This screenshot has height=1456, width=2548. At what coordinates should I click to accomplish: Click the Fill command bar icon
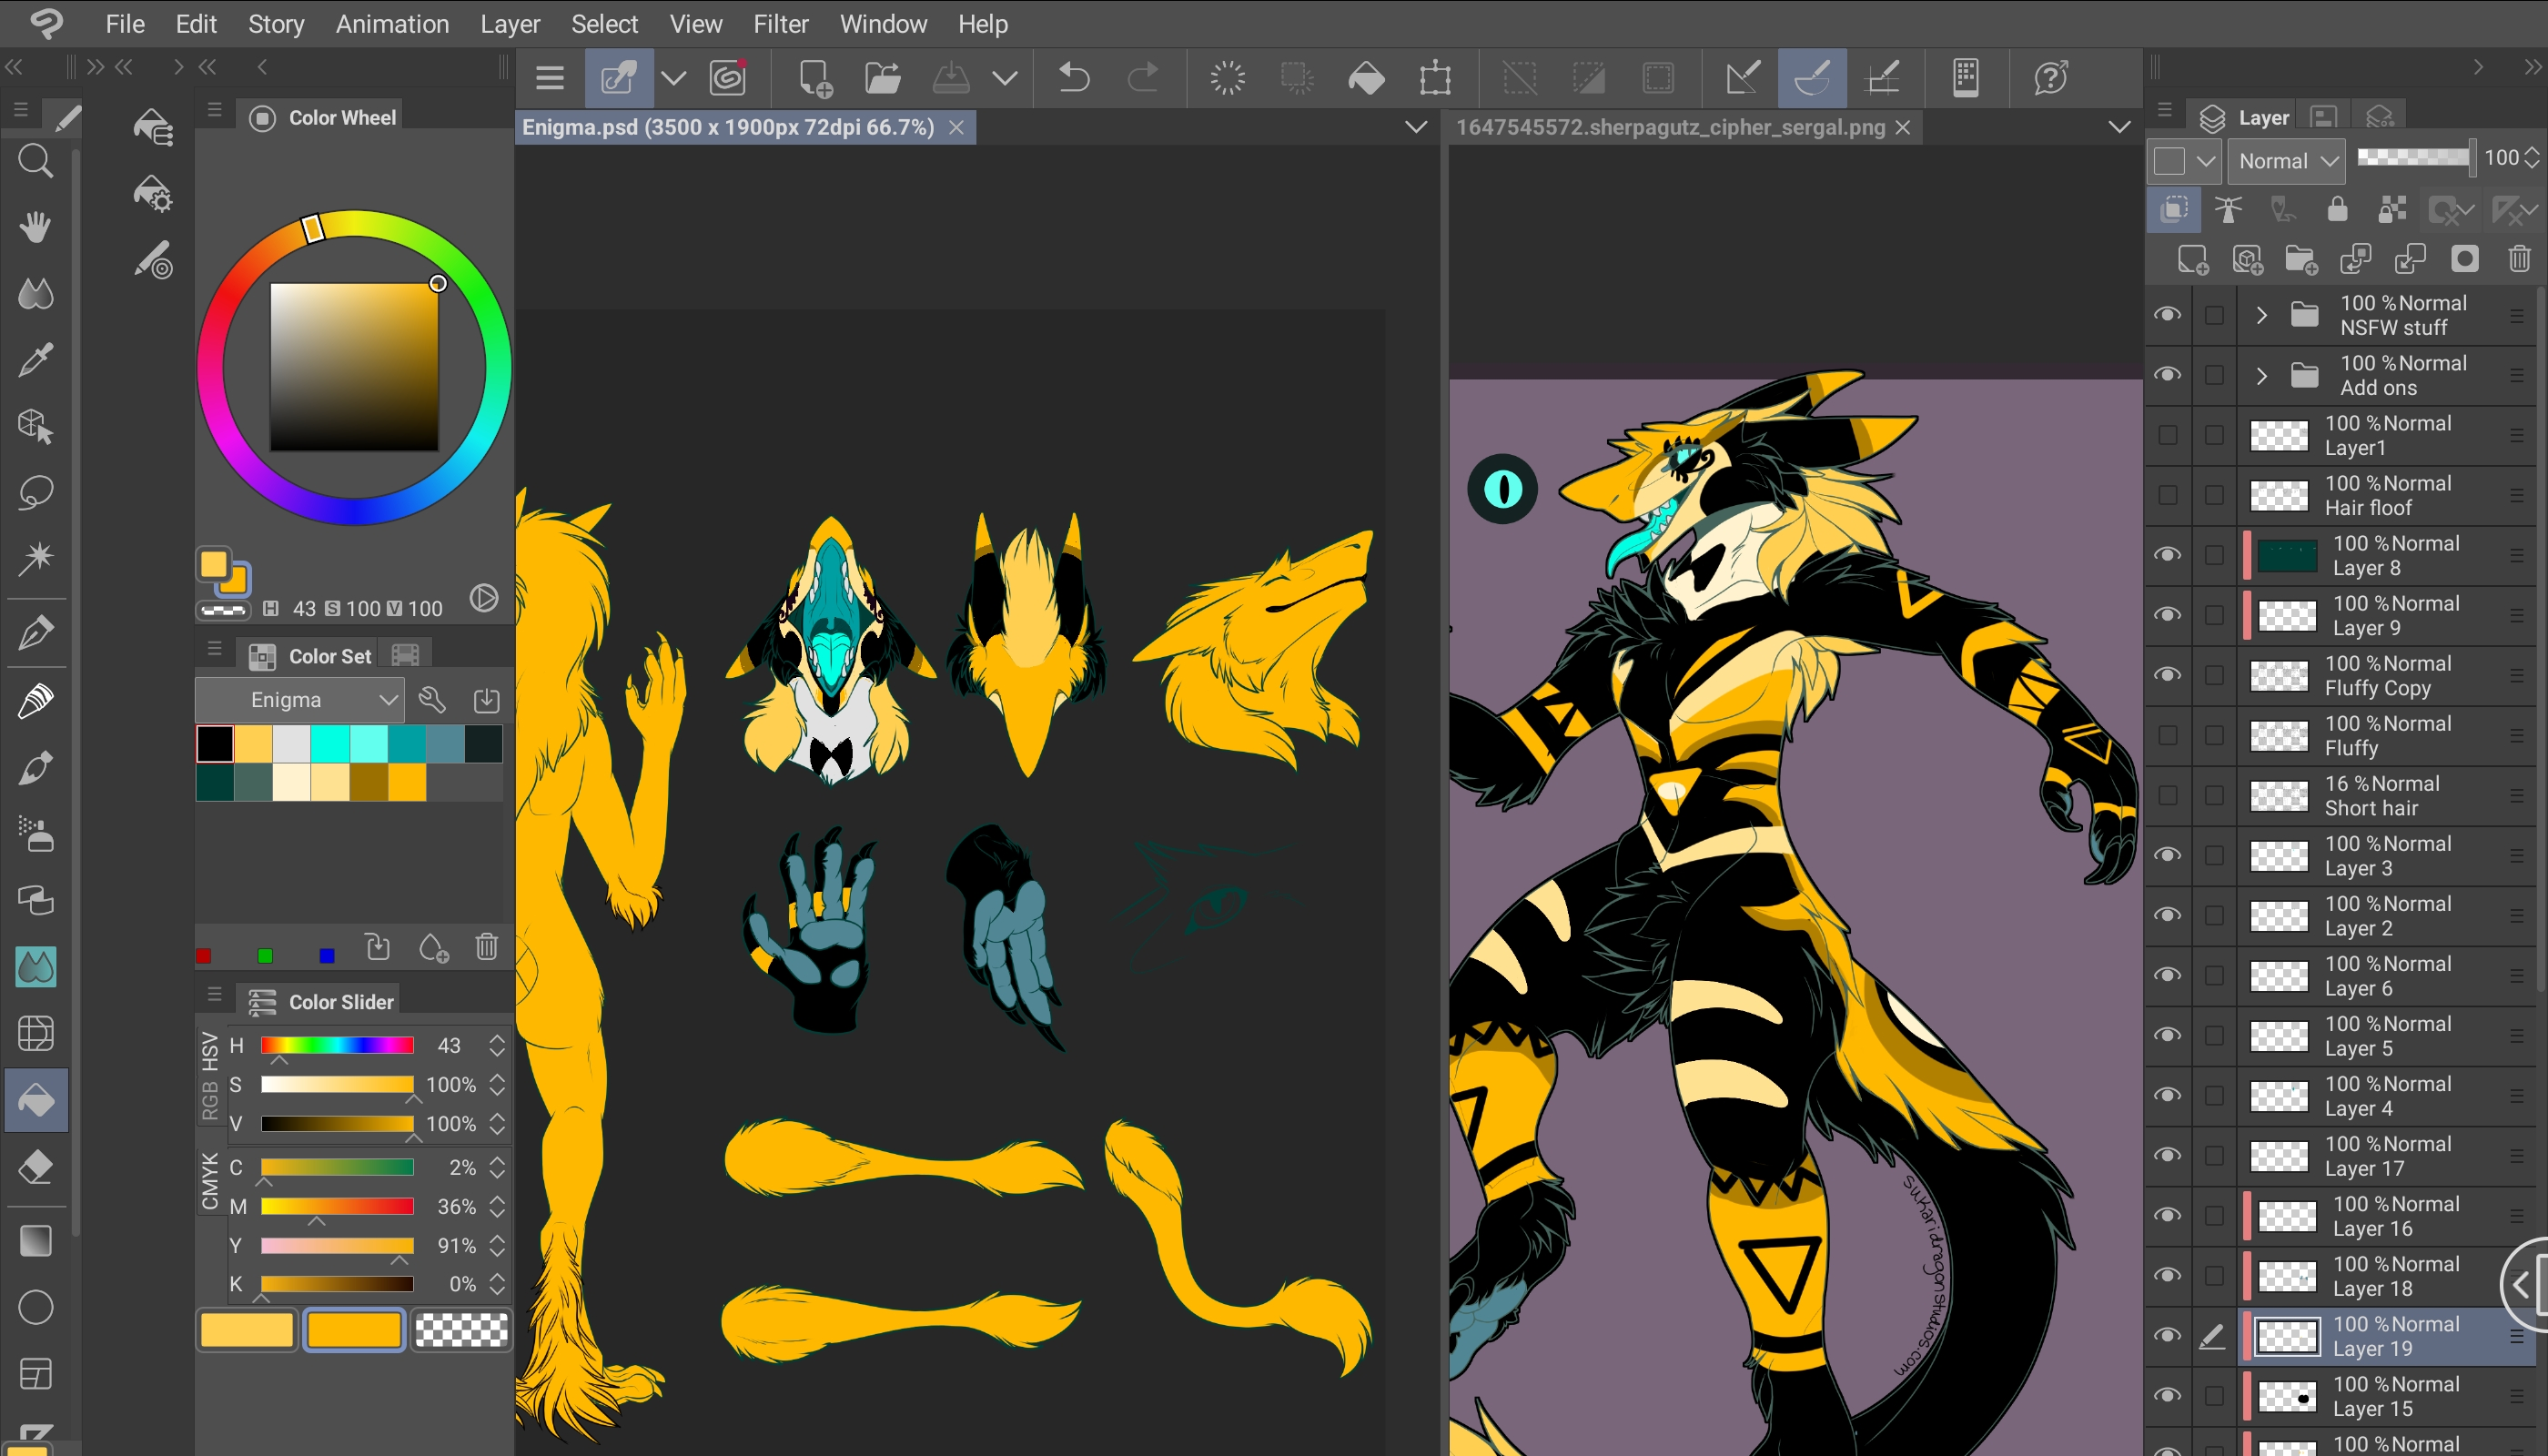pyautogui.click(x=1366, y=78)
